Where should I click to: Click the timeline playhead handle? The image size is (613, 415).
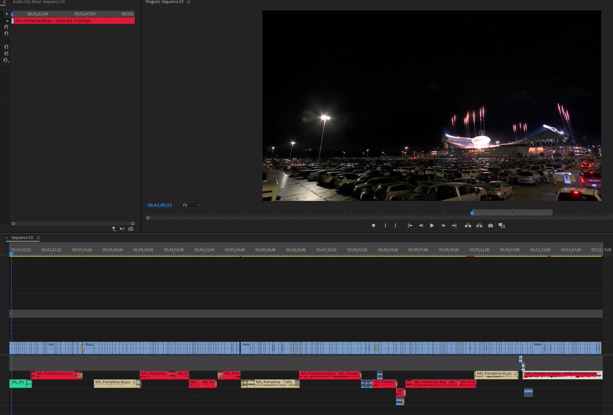click(11, 253)
